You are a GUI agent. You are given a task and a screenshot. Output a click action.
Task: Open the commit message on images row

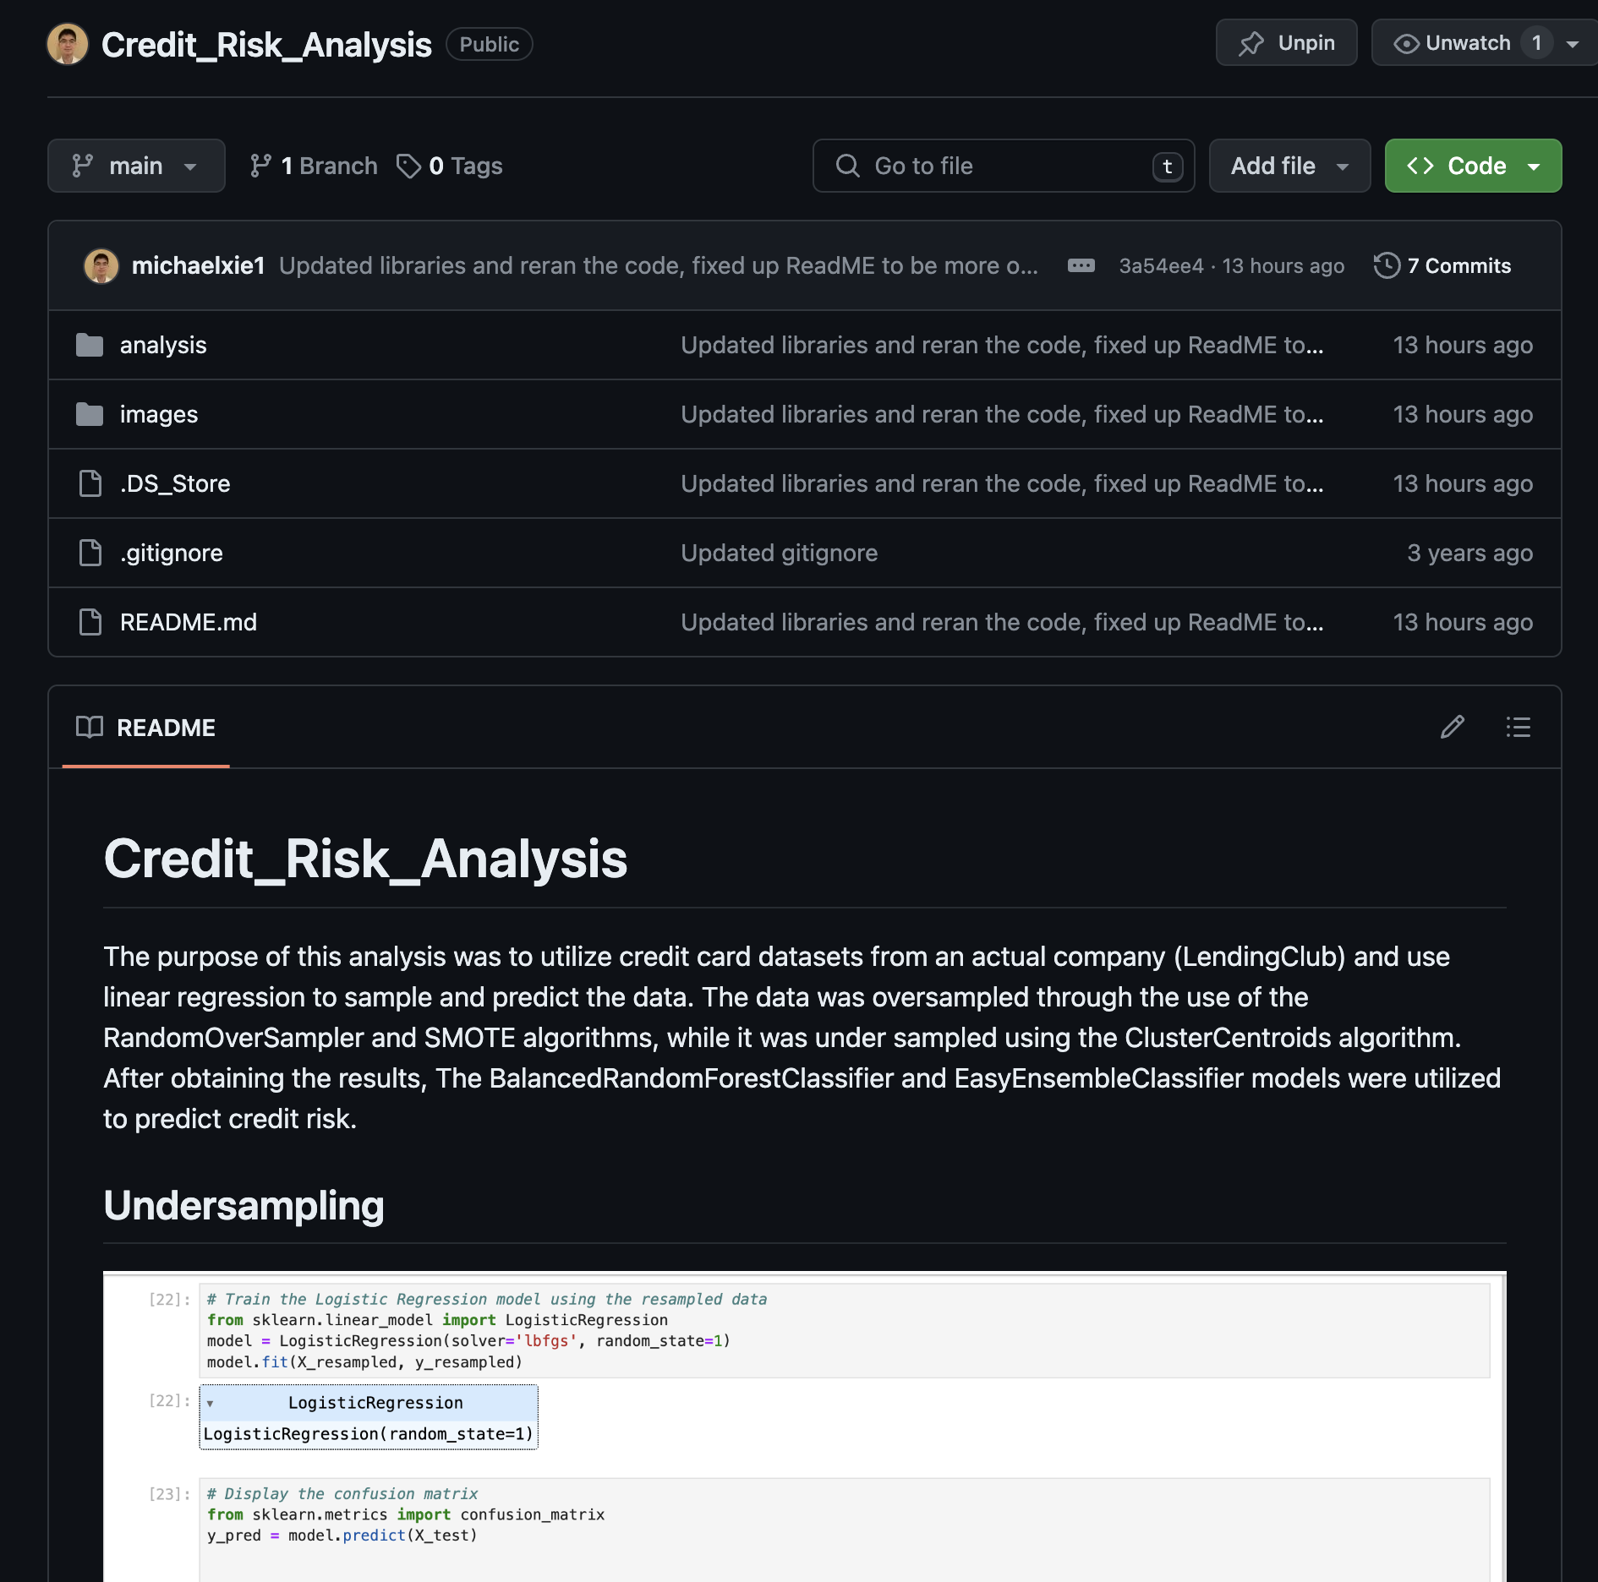tap(1002, 414)
